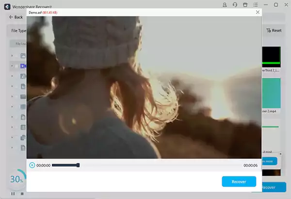Click the background window Recover button
Image resolution: width=291 pixels, height=199 pixels.
click(x=274, y=187)
